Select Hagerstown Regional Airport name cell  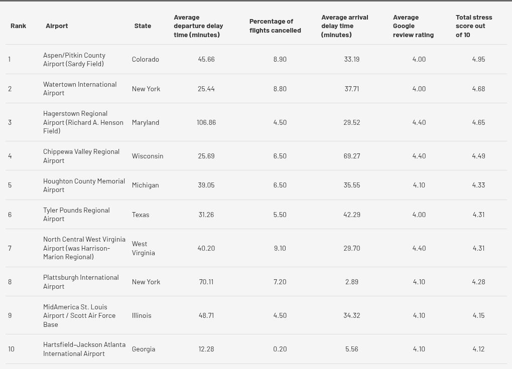[83, 122]
